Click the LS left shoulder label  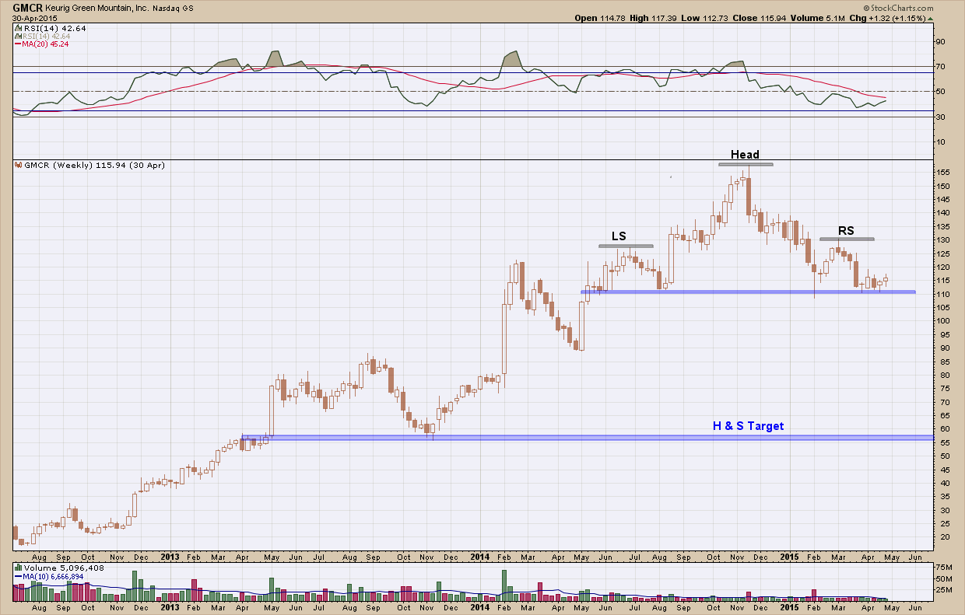[619, 236]
